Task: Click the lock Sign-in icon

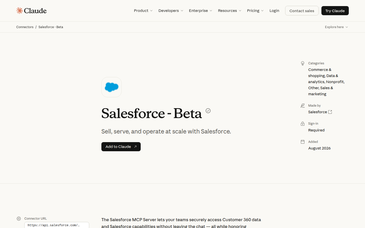Action: tap(303, 124)
